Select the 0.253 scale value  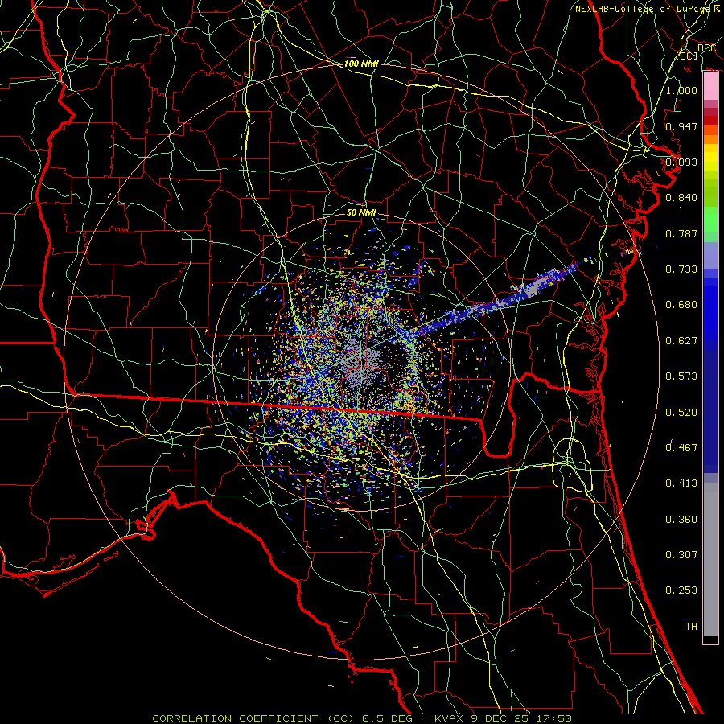681,590
